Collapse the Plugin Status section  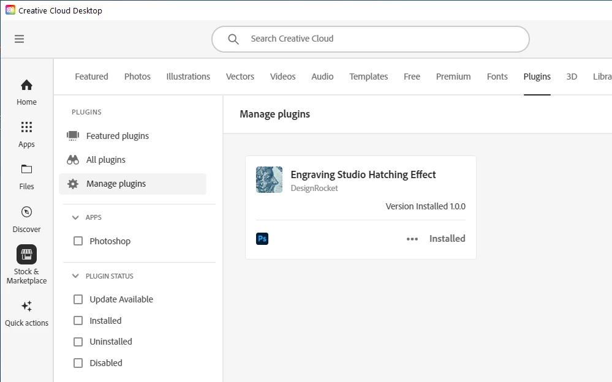75,276
